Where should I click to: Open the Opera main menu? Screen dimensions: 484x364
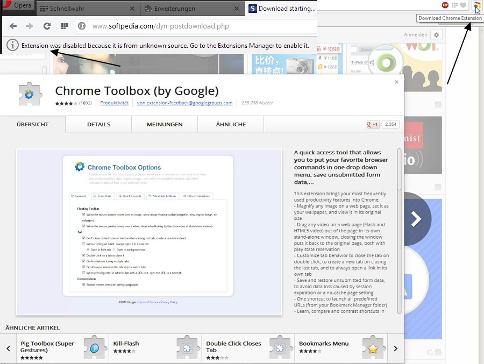click(17, 5)
